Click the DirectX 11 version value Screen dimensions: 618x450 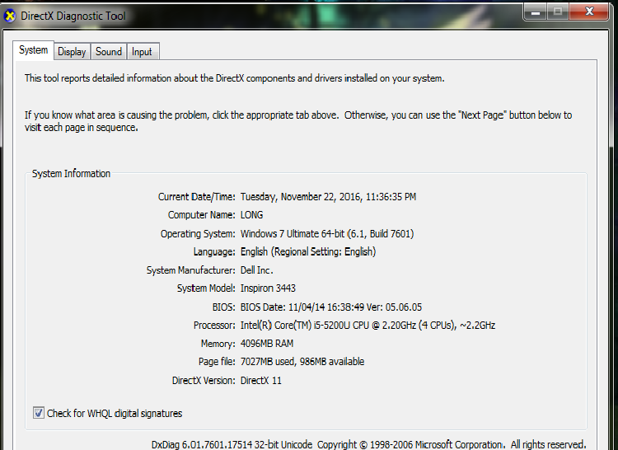261,380
